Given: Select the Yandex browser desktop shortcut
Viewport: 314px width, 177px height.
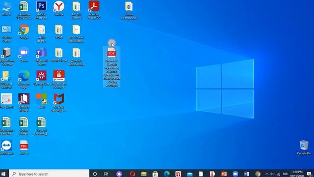Looking at the screenshot, I should [59, 8].
